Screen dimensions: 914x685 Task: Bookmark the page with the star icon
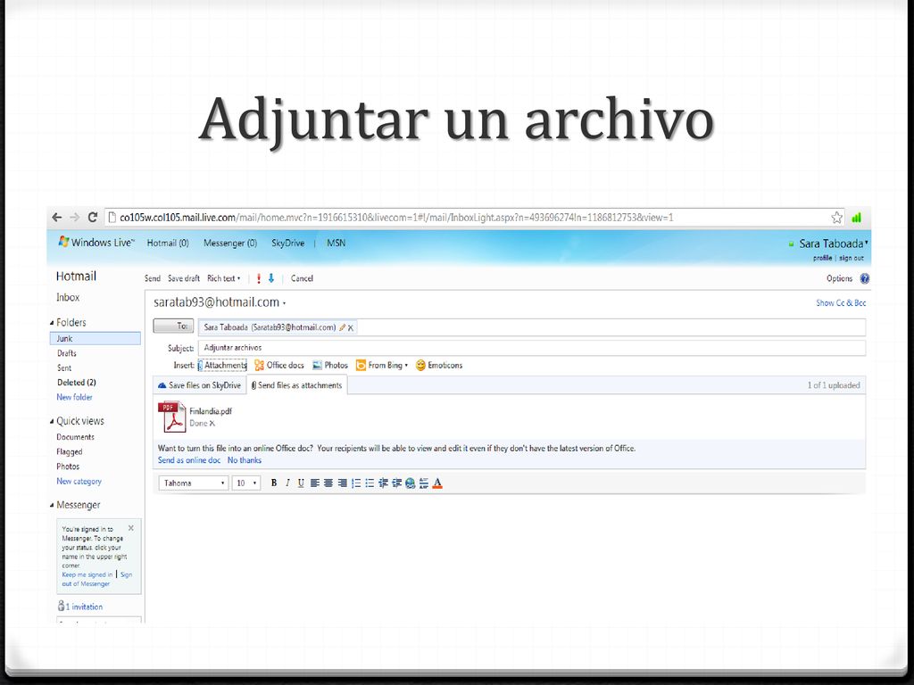(836, 218)
